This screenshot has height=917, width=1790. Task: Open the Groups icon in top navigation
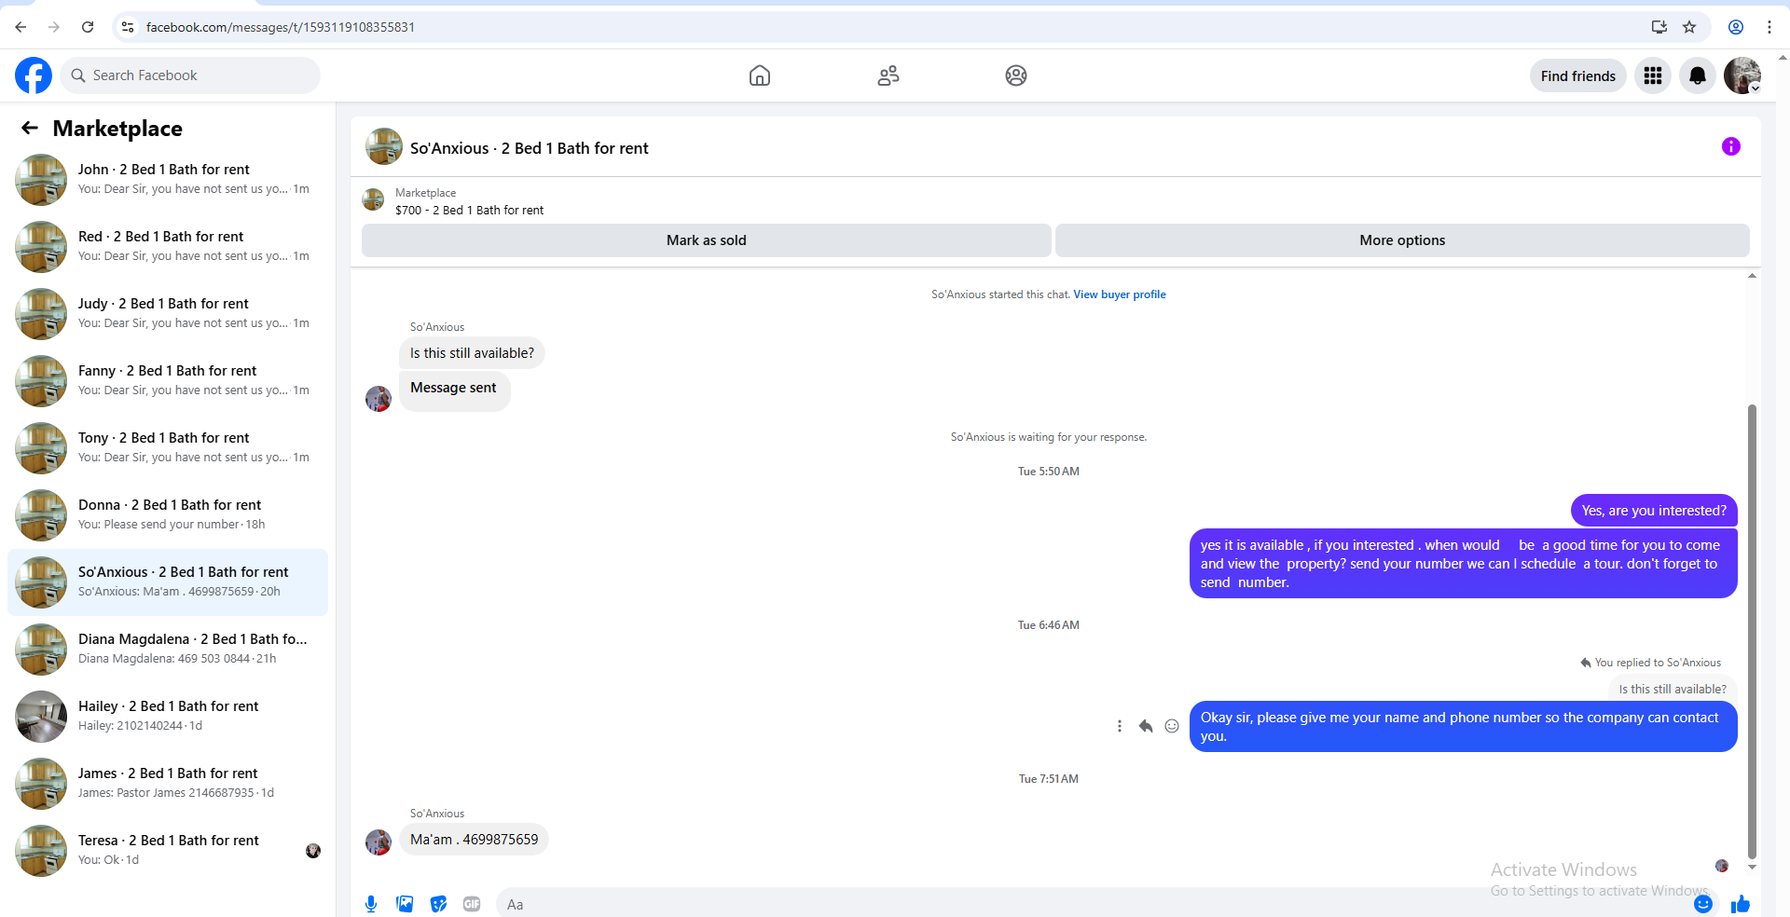1016,75
